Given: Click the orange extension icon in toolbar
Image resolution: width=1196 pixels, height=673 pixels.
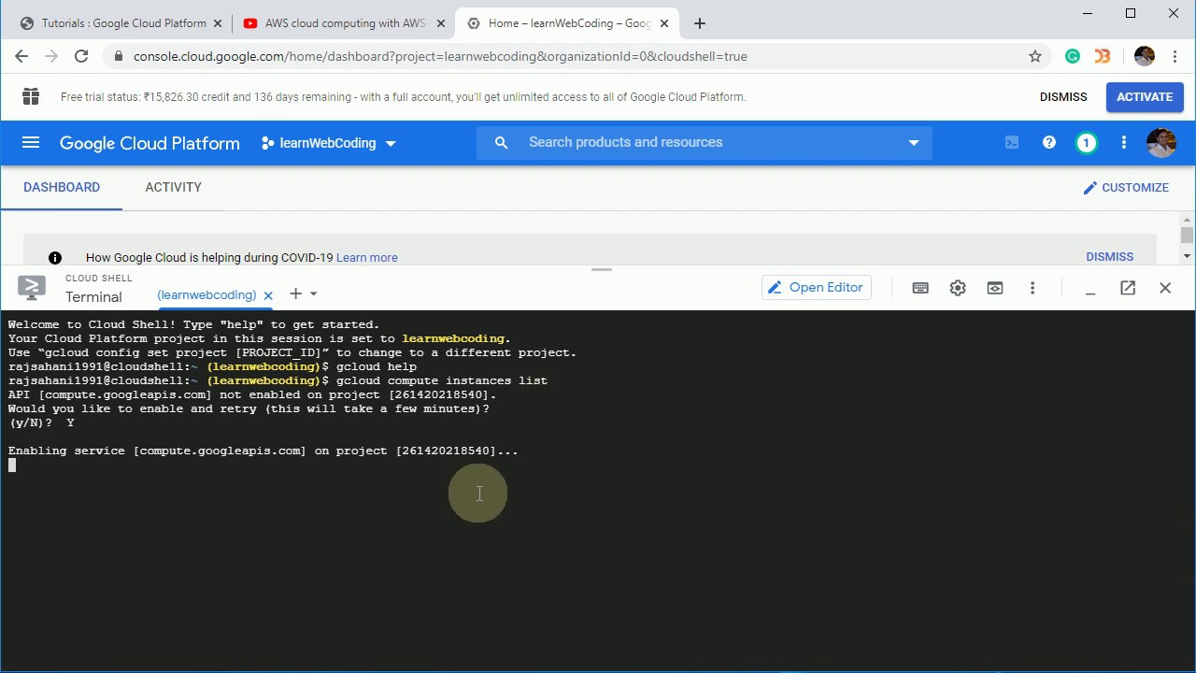Looking at the screenshot, I should pos(1103,56).
